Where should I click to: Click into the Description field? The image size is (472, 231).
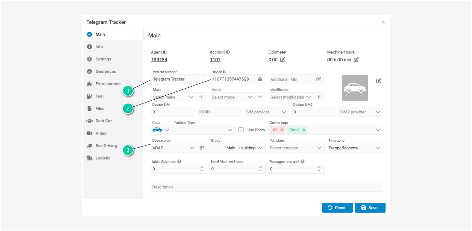266,187
